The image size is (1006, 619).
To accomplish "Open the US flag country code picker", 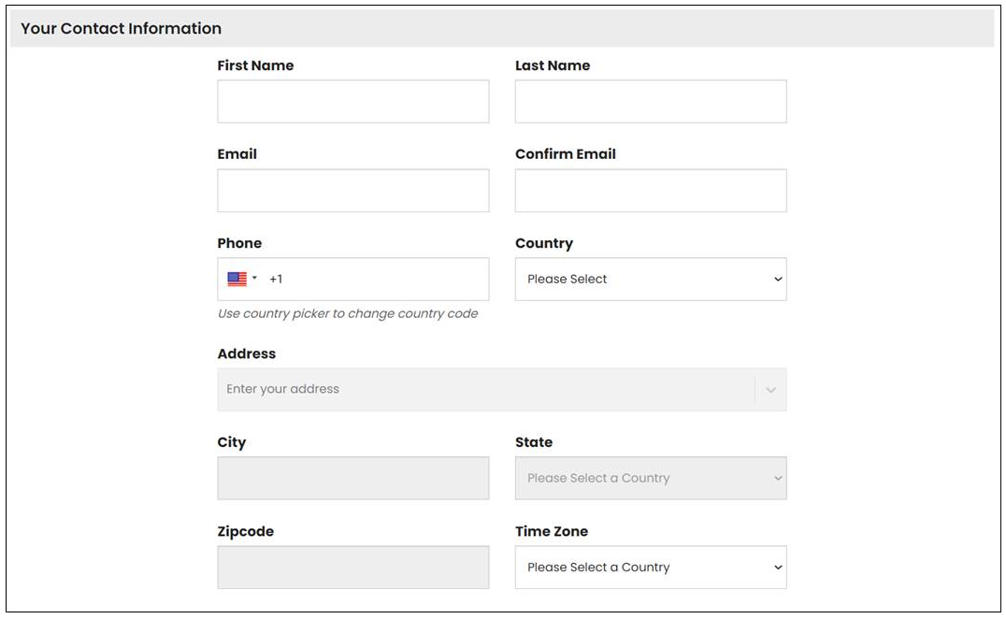I will 242,279.
